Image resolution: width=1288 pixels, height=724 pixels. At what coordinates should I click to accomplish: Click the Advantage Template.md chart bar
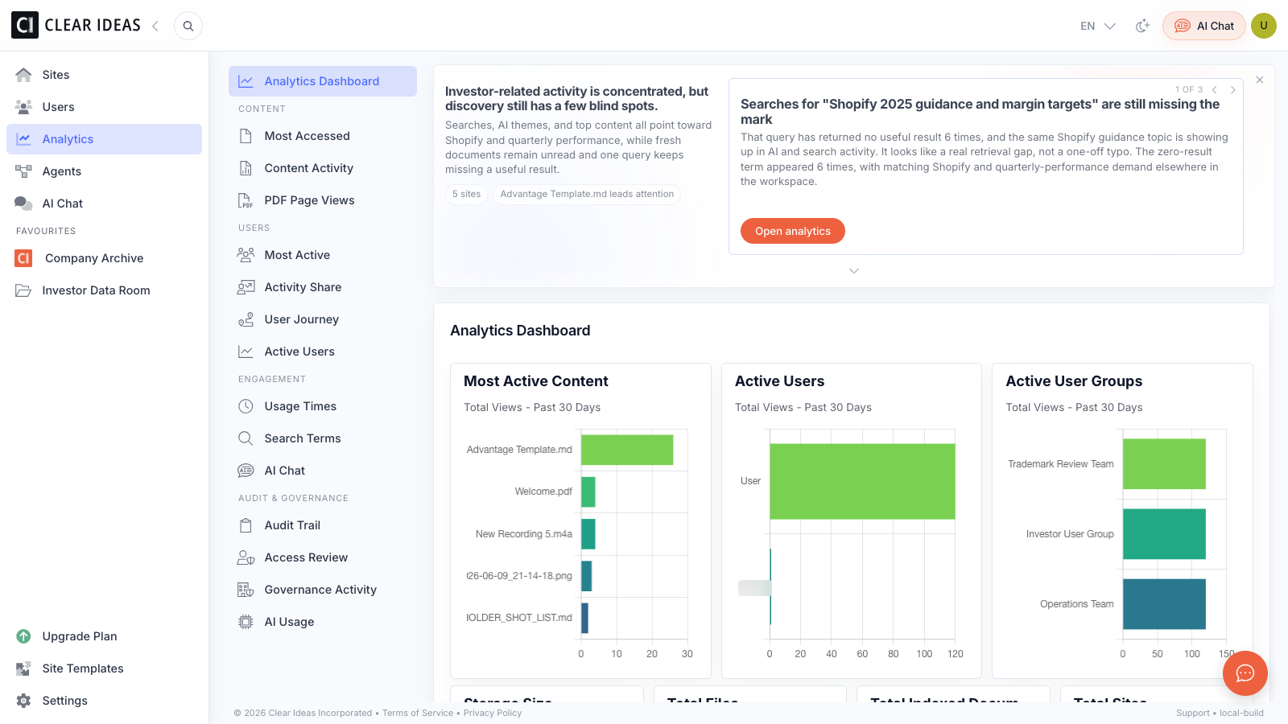coord(627,450)
